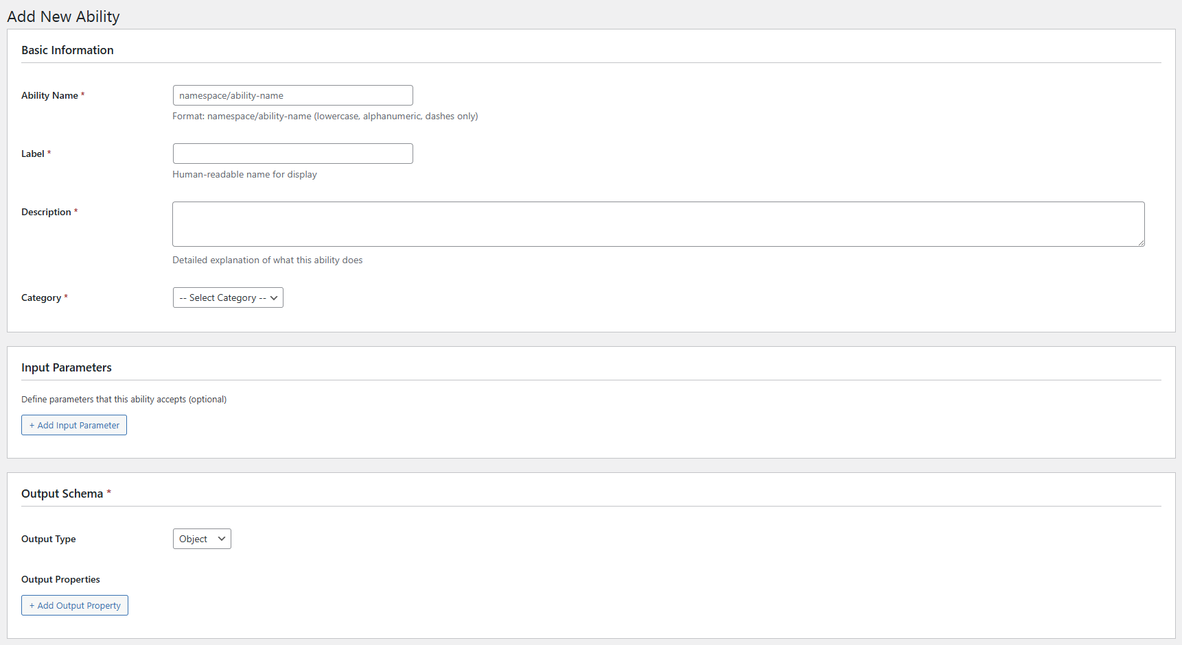
Task: Click inside the Description textarea
Action: pos(658,224)
